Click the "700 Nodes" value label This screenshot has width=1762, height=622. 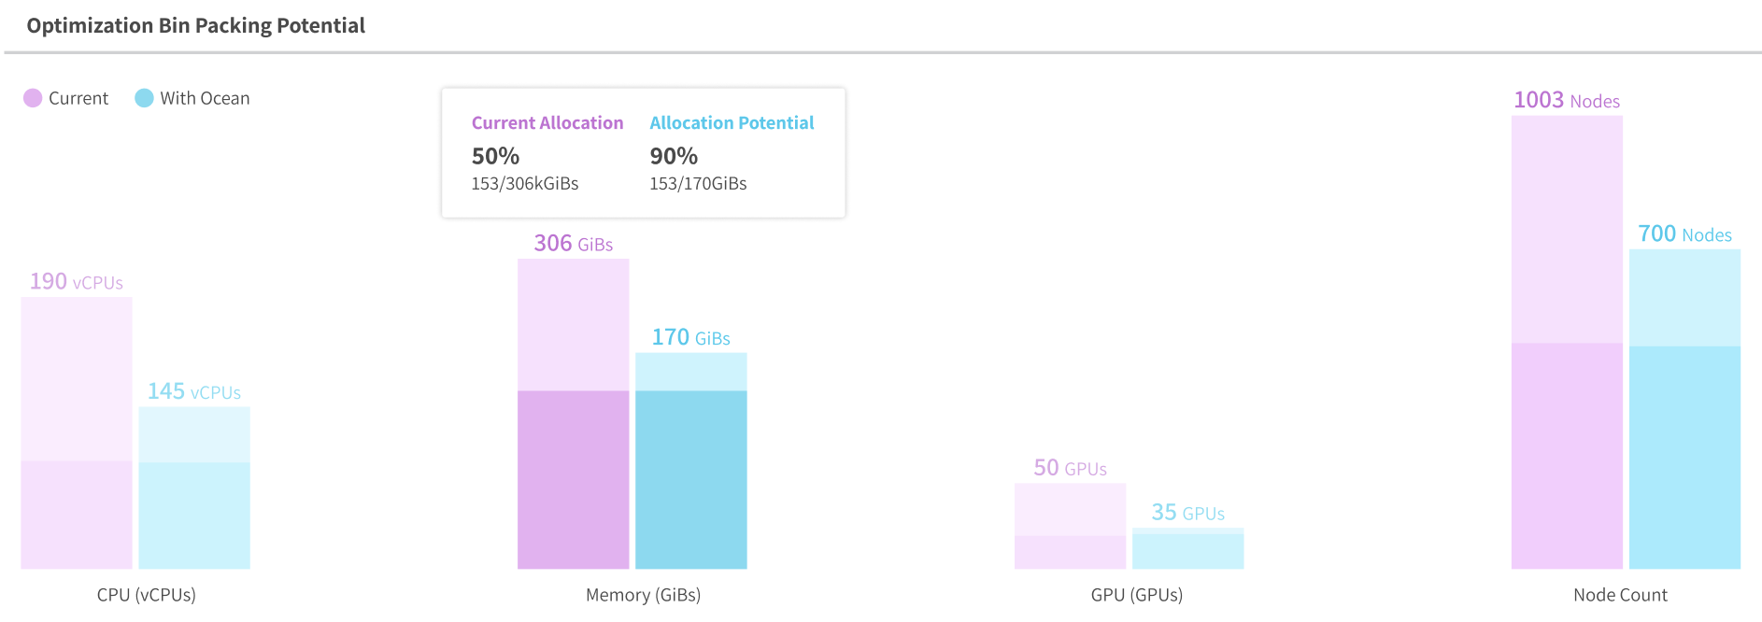(x=1684, y=234)
